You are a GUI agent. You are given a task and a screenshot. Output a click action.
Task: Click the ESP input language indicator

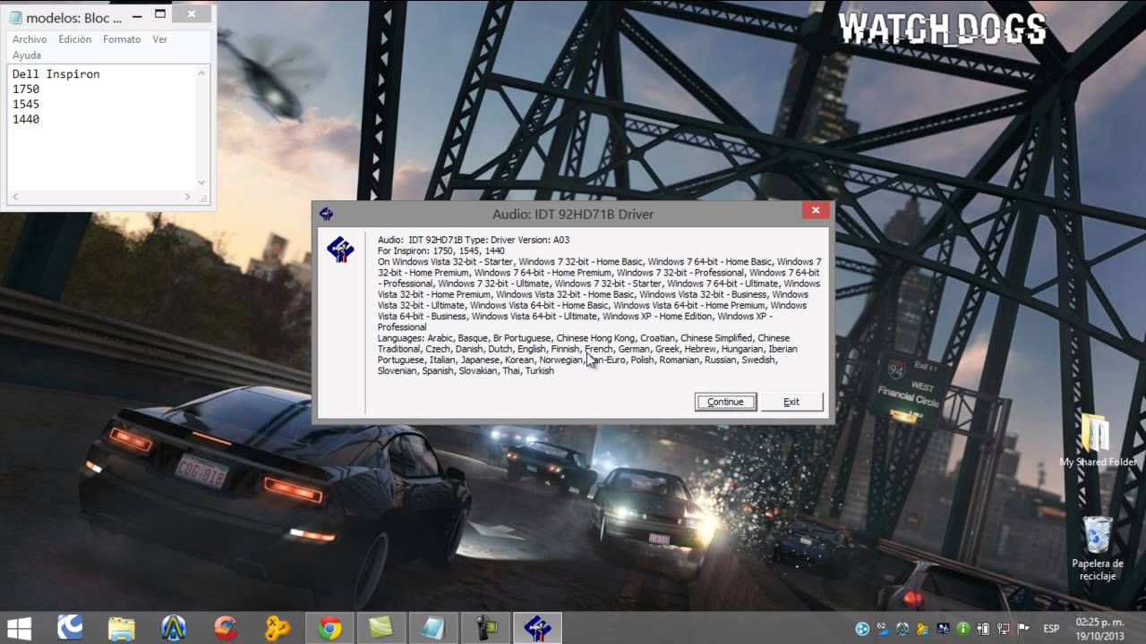tap(1051, 629)
